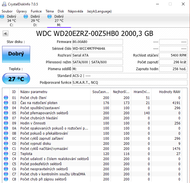
Task: Click status orb for attribute C1 načítání/vymazání
Action: click(x=6, y=148)
